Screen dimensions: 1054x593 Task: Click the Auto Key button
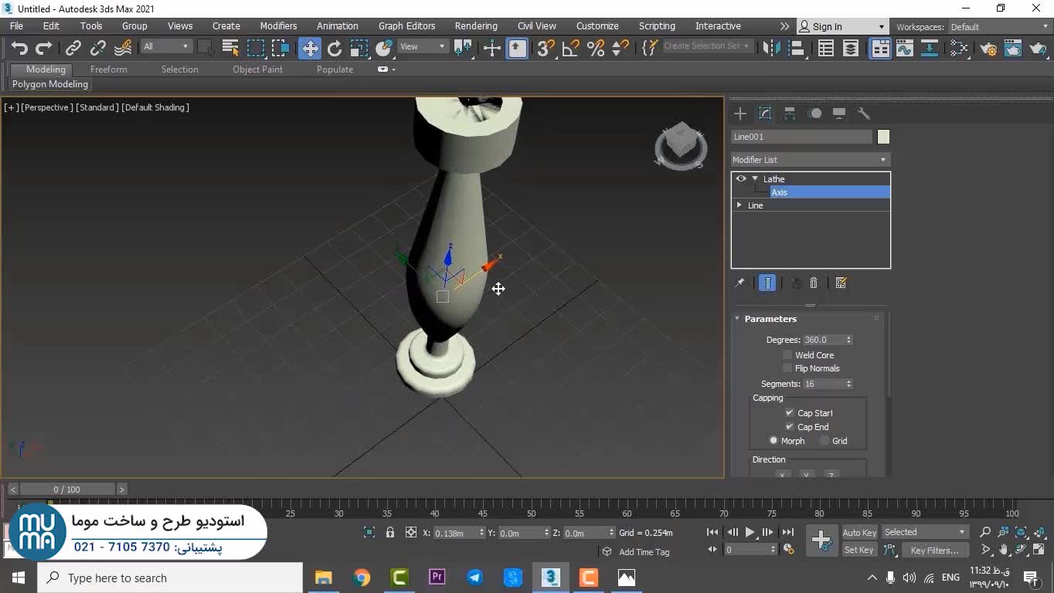859,533
